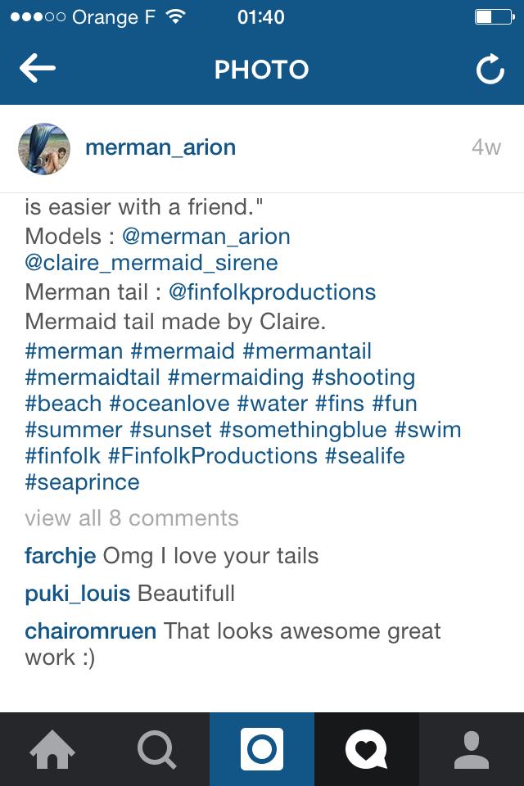524x786 pixels.
Task: Open commenter puki_louis's profile
Action: [x=78, y=594]
